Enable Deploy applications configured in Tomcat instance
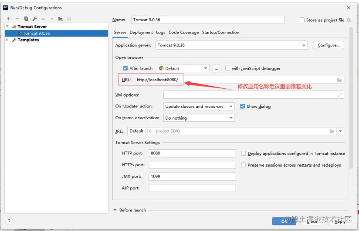The image size is (359, 231). click(244, 153)
